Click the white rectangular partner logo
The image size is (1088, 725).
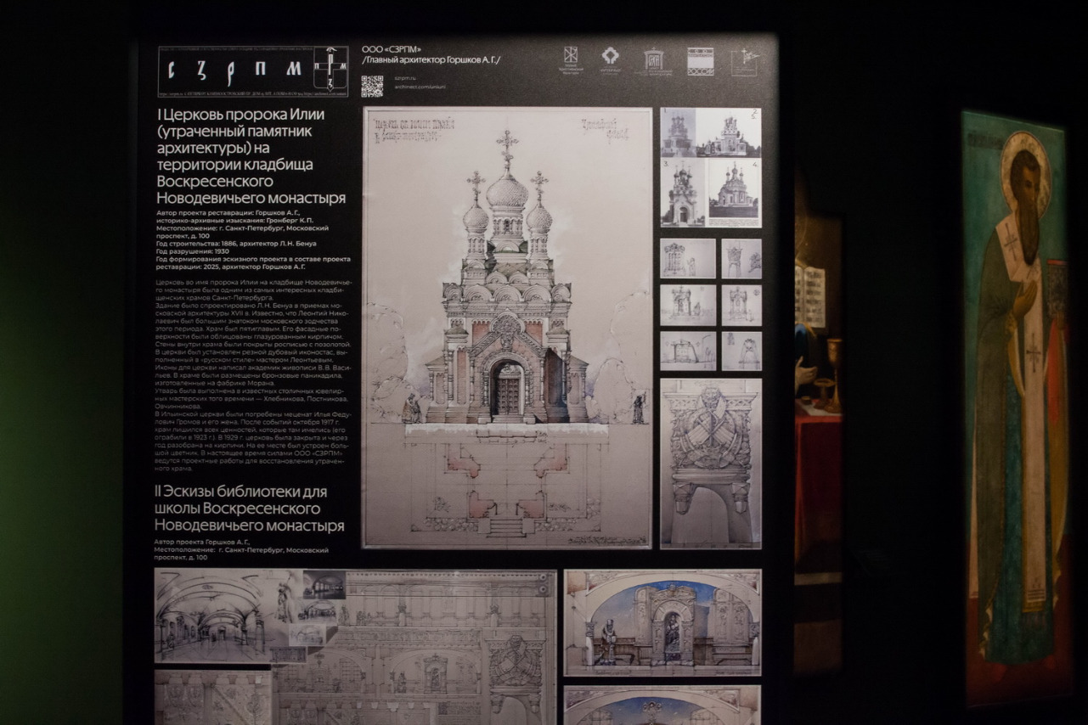coord(700,61)
